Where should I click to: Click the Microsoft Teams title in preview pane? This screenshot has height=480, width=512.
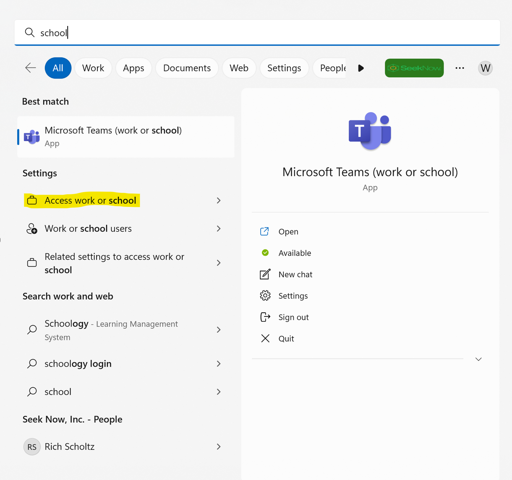(370, 172)
